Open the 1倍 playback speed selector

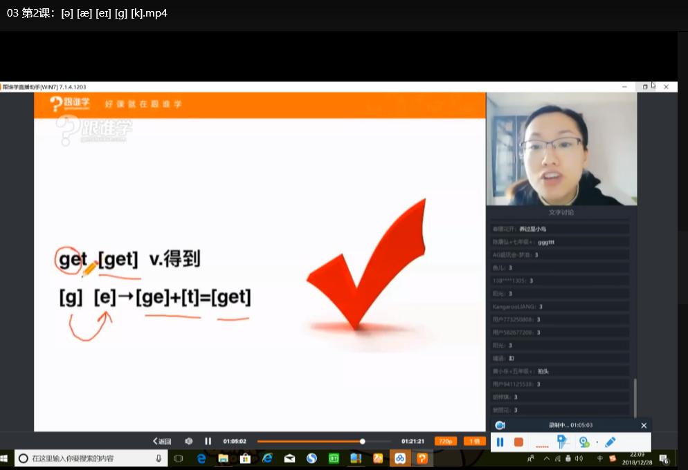click(x=474, y=441)
